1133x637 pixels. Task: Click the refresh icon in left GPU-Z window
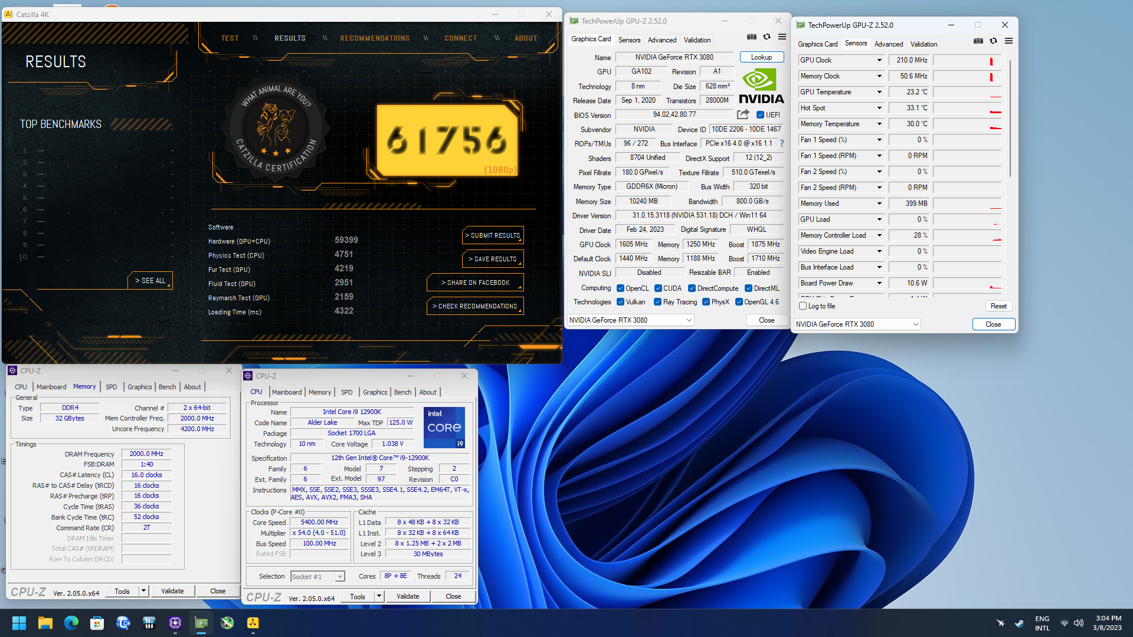(767, 37)
